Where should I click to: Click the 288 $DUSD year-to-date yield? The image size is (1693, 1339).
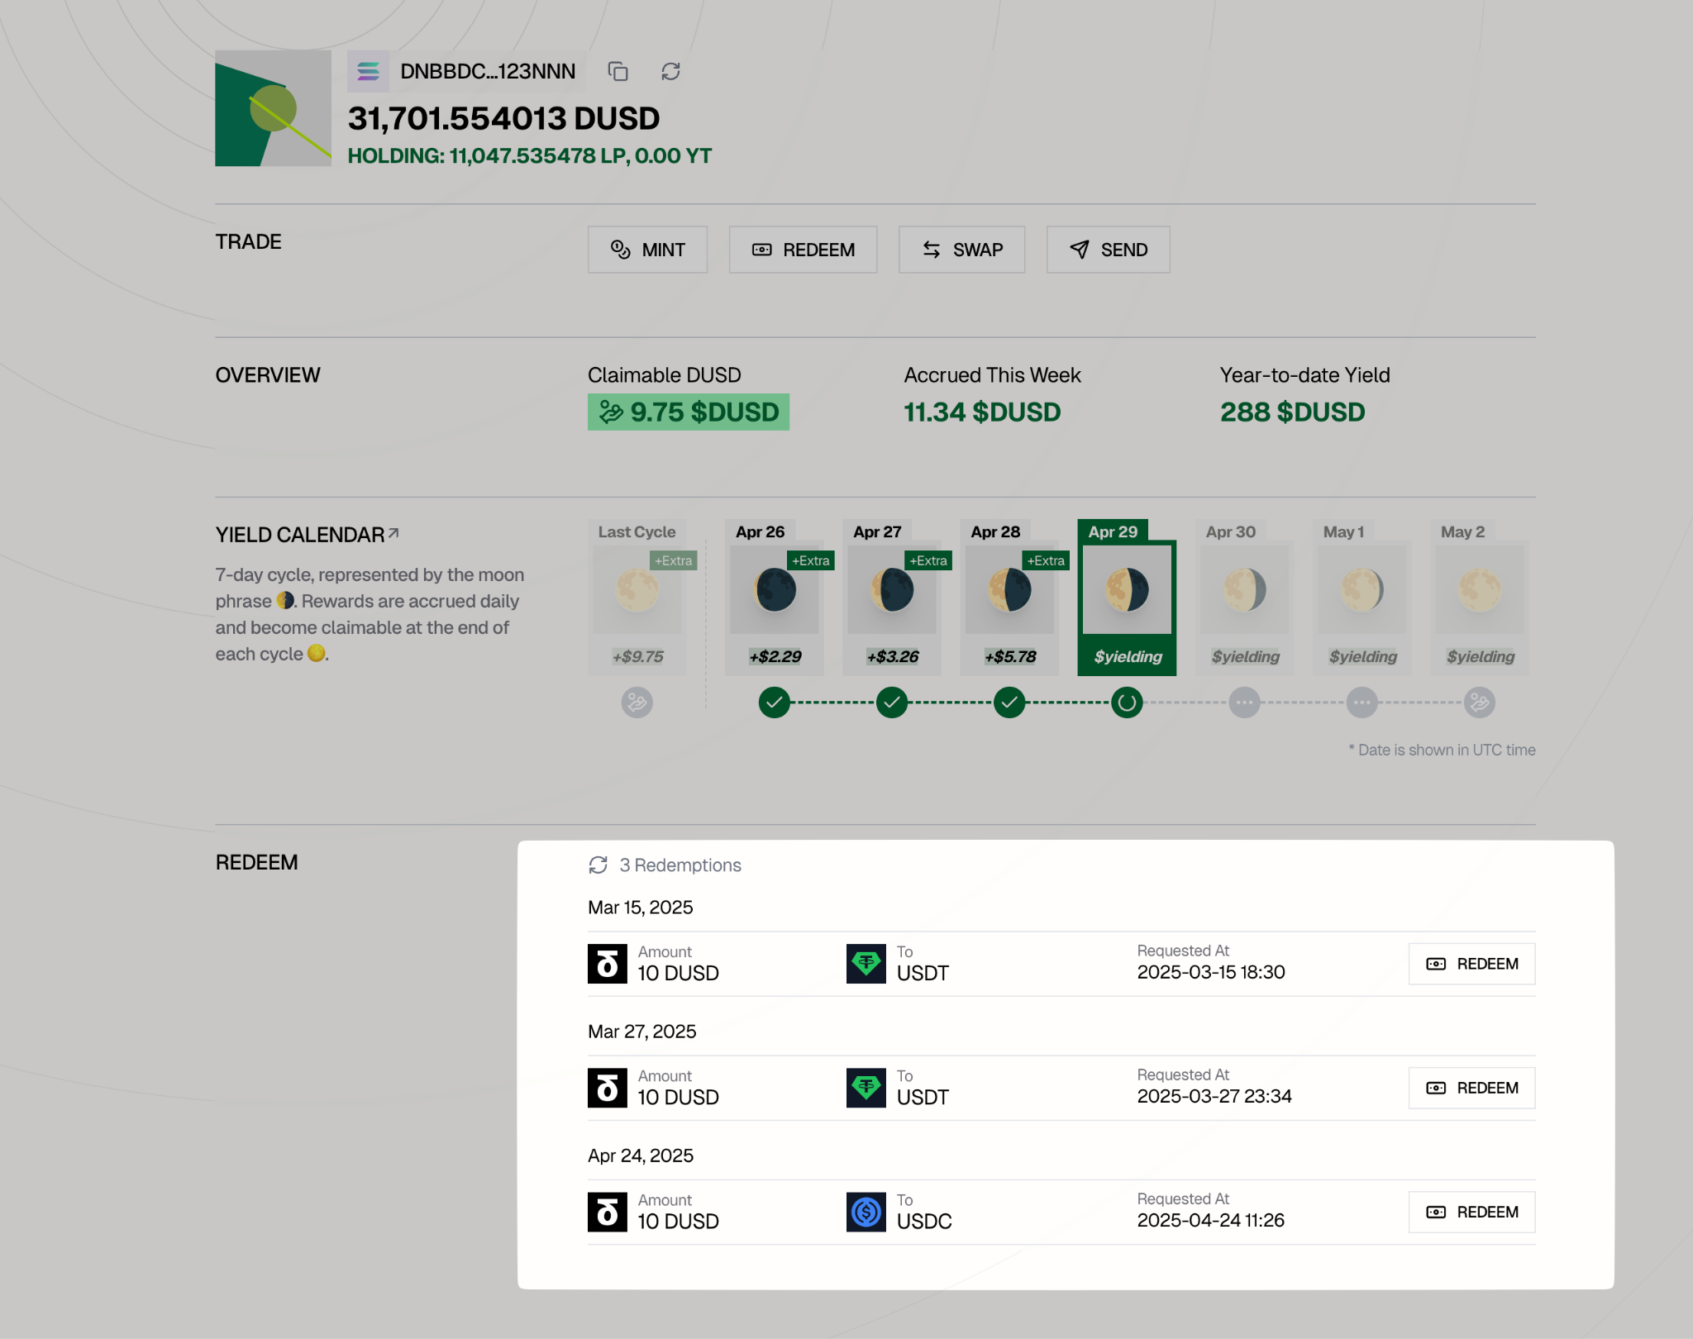(1293, 412)
